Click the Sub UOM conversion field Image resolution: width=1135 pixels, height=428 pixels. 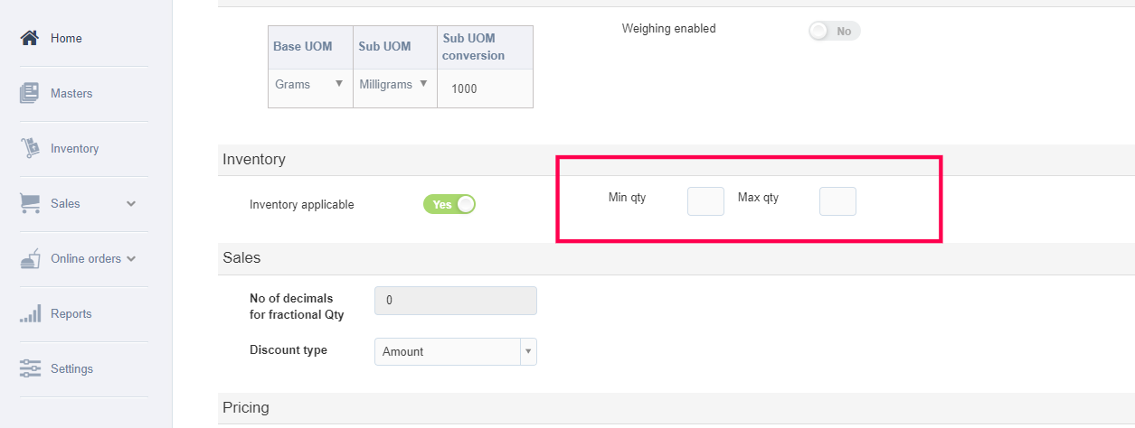[x=485, y=88]
